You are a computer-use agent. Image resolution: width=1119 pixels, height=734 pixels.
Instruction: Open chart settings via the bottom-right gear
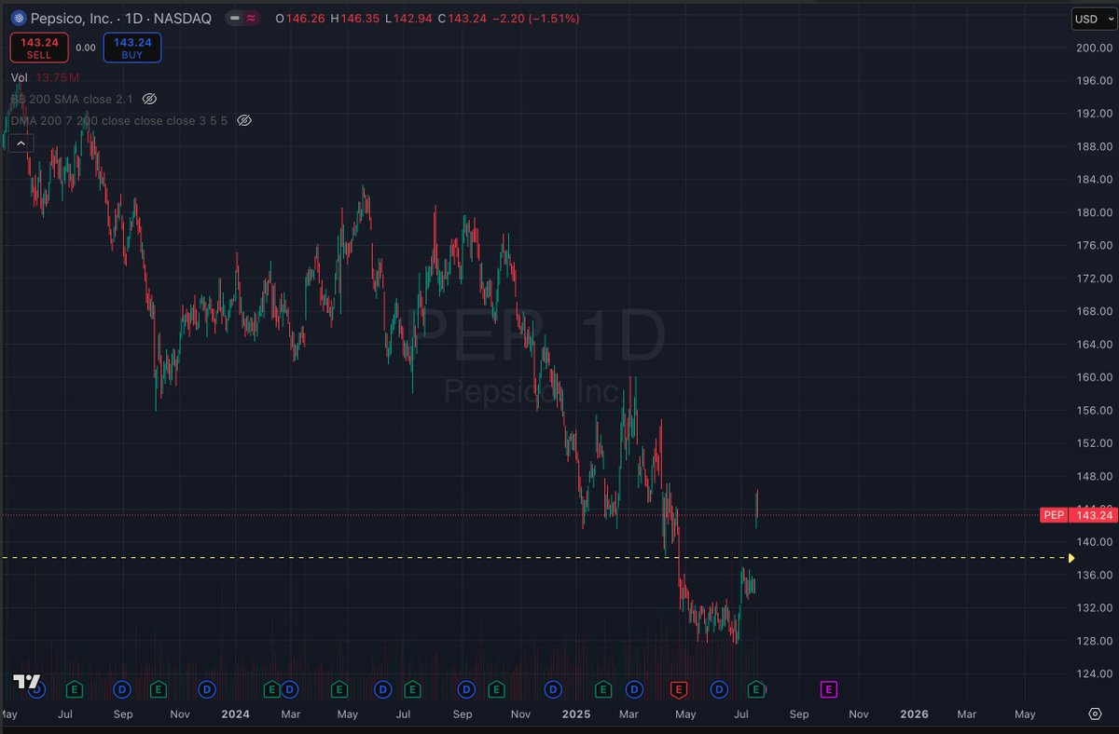[x=1095, y=714]
